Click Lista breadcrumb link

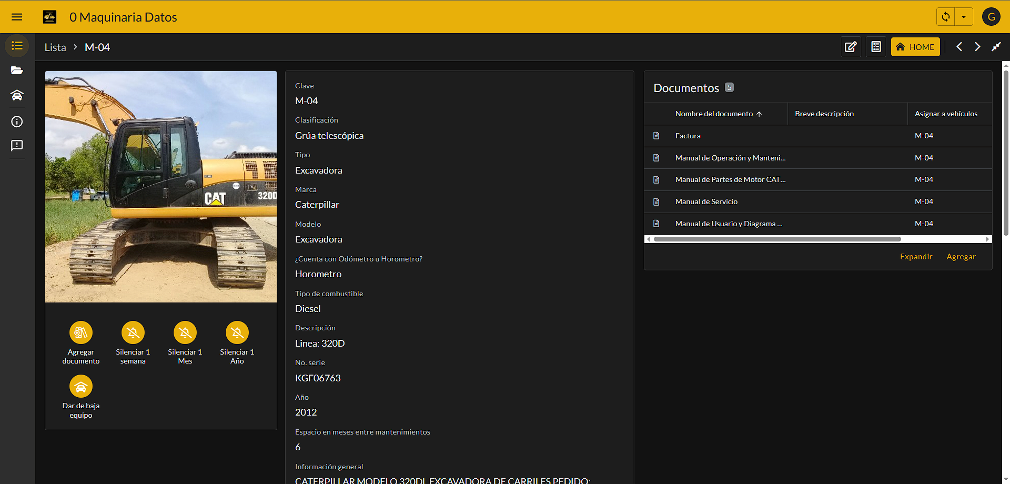55,47
